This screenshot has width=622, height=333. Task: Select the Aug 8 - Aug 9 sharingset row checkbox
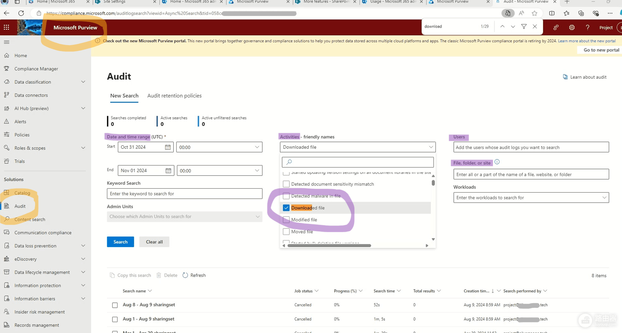(115, 305)
